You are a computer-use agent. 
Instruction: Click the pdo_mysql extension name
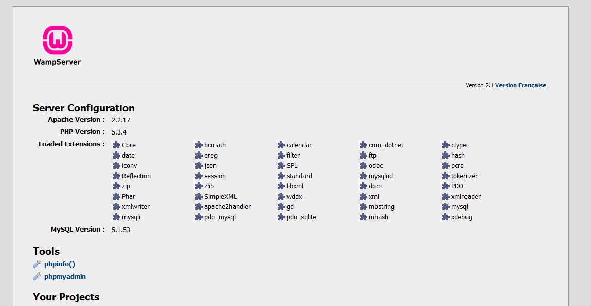click(220, 217)
